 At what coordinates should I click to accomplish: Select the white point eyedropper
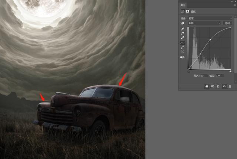(x=183, y=38)
